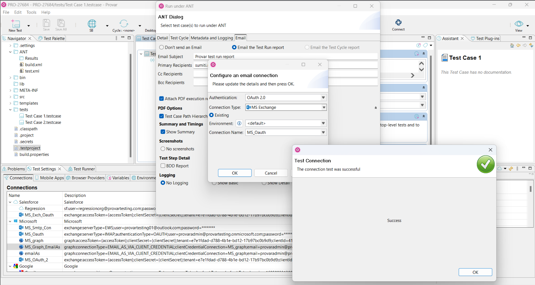Click OK in email connection dialog
The height and width of the screenshot is (285, 535).
click(235, 173)
